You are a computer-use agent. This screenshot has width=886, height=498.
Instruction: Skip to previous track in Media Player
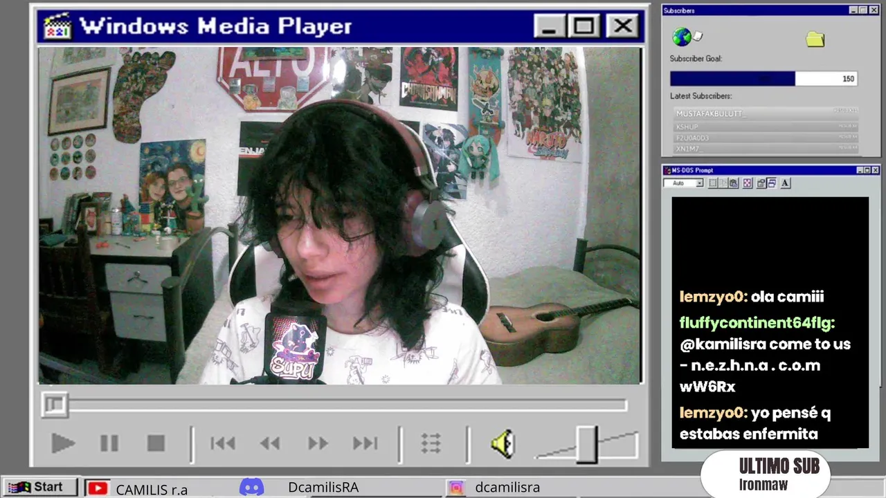point(222,443)
